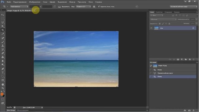
Task: Select the Eyedropper tool
Action: click(x=3, y=34)
